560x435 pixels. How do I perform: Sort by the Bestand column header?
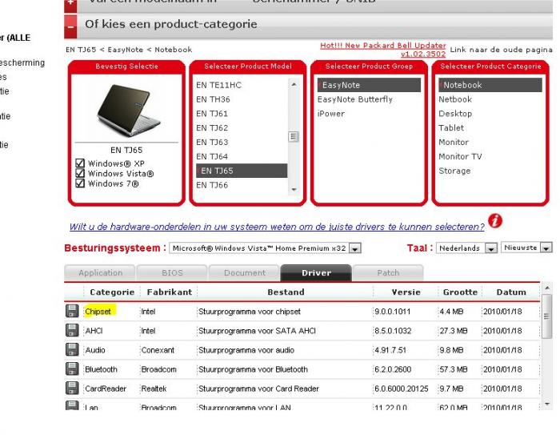coord(286,292)
